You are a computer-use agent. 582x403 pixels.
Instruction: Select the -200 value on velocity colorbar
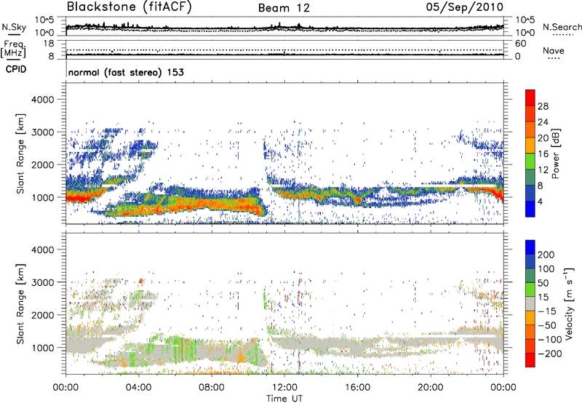point(550,354)
